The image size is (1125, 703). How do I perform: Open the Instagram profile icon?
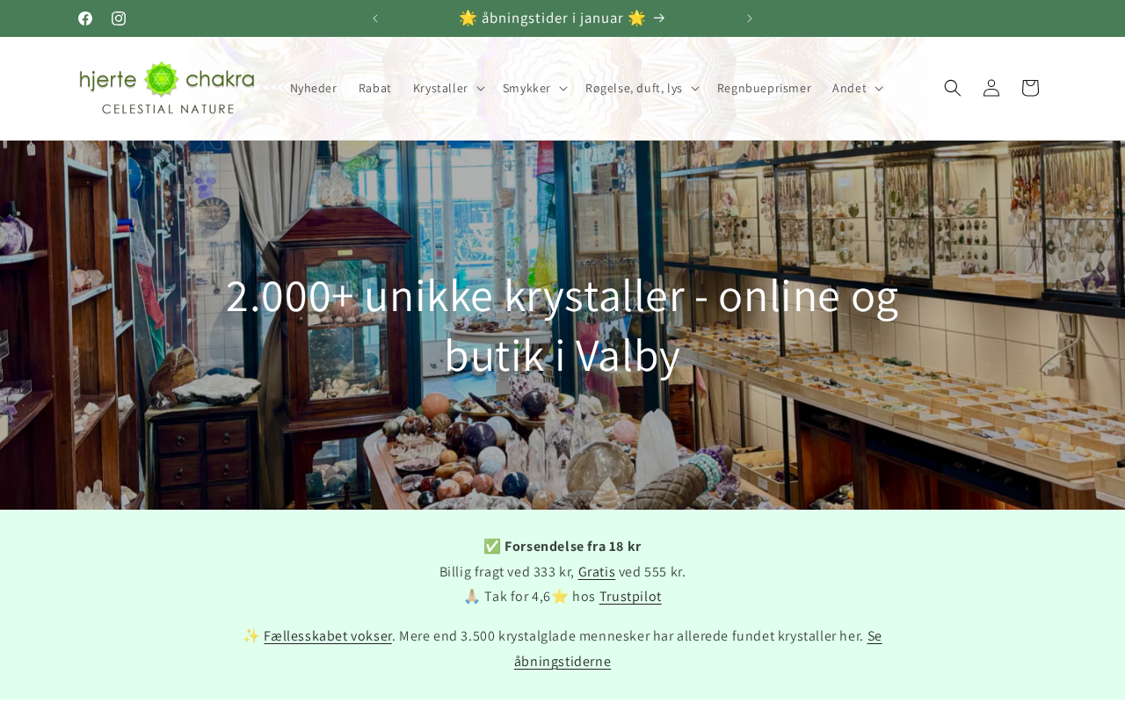pyautogui.click(x=119, y=18)
